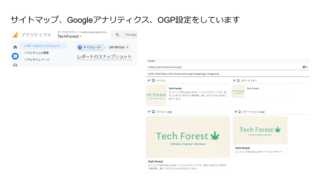The image size is (322, 180).
Task: Open the Analytics home icon in sidebar
Action: tap(15, 47)
